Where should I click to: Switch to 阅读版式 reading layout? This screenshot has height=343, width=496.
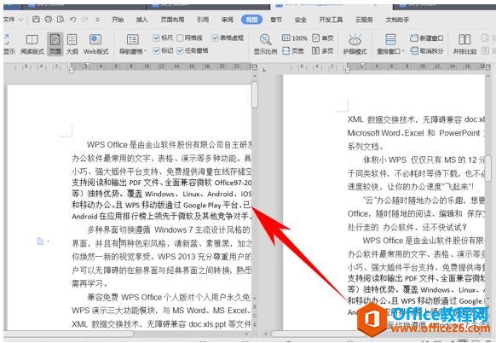(x=32, y=44)
